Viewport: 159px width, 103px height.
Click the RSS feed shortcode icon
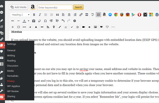[x=48, y=27]
